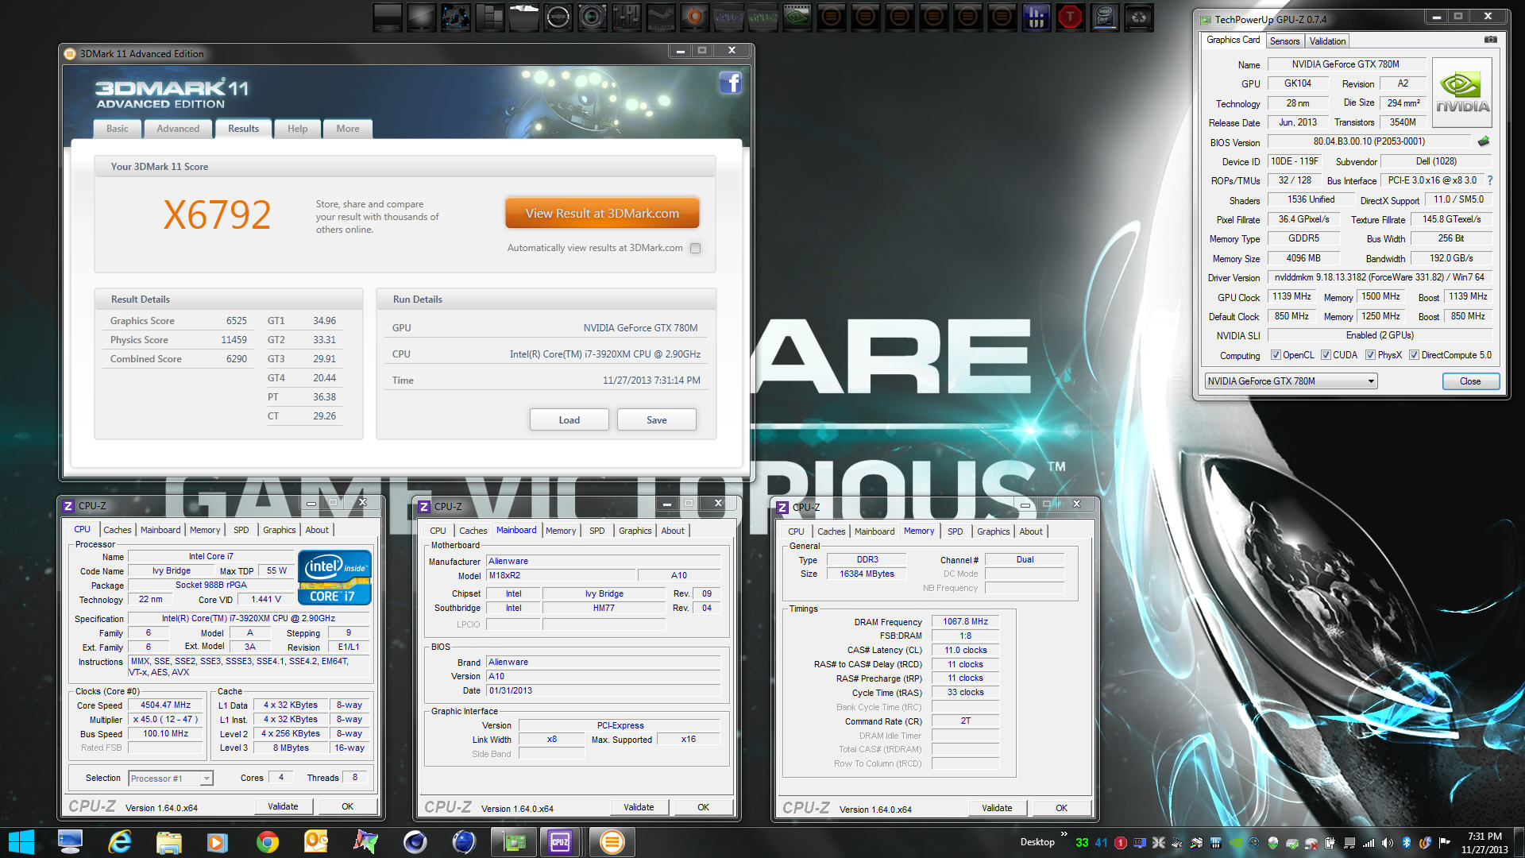
Task: Expand hidden taskbar toolbar chevron near Desktop
Action: 1064,834
